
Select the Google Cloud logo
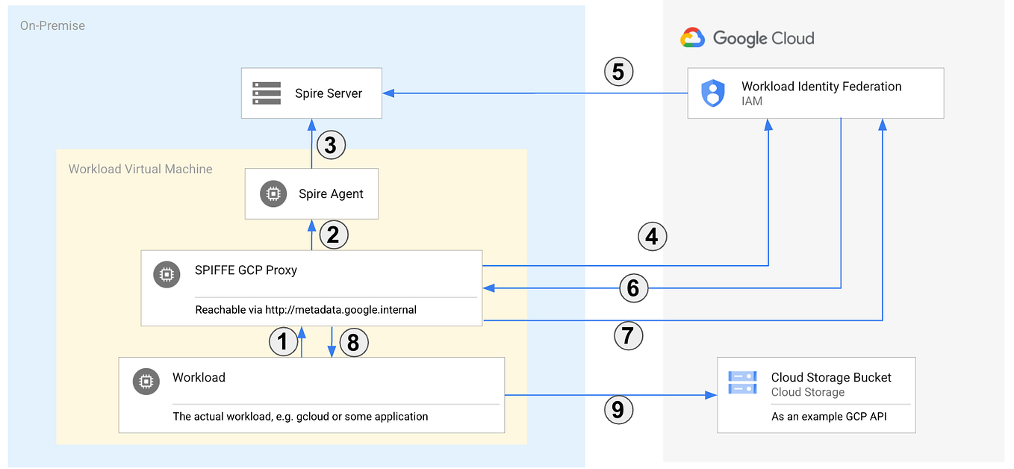coord(747,37)
